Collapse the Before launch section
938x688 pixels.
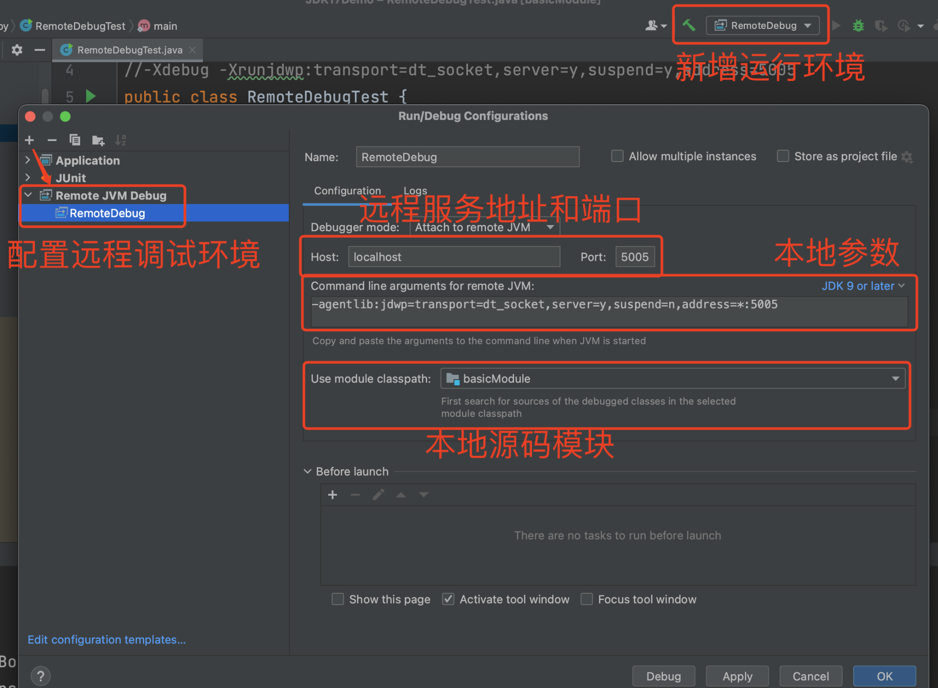pos(307,471)
